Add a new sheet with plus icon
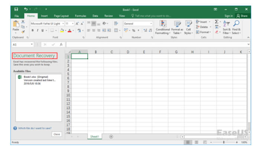This screenshot has width=260, height=147. [111, 137]
